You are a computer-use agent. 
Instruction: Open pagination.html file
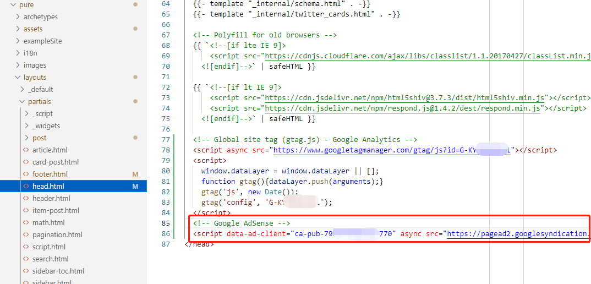click(57, 234)
